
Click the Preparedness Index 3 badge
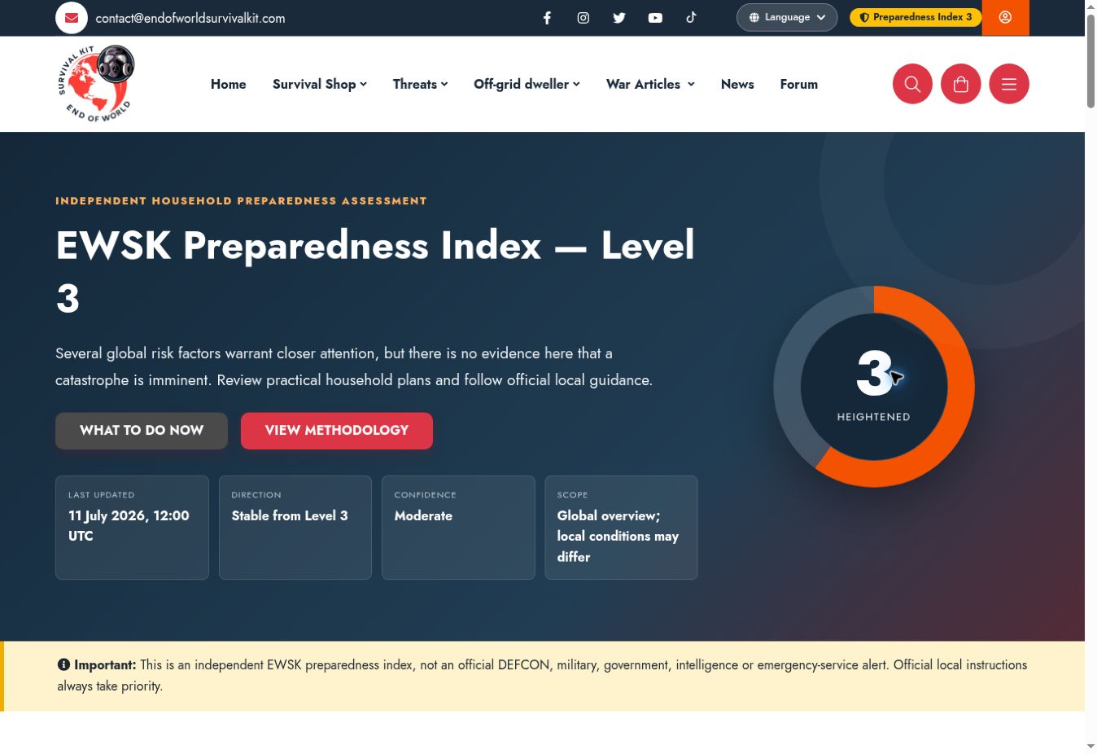coord(916,17)
